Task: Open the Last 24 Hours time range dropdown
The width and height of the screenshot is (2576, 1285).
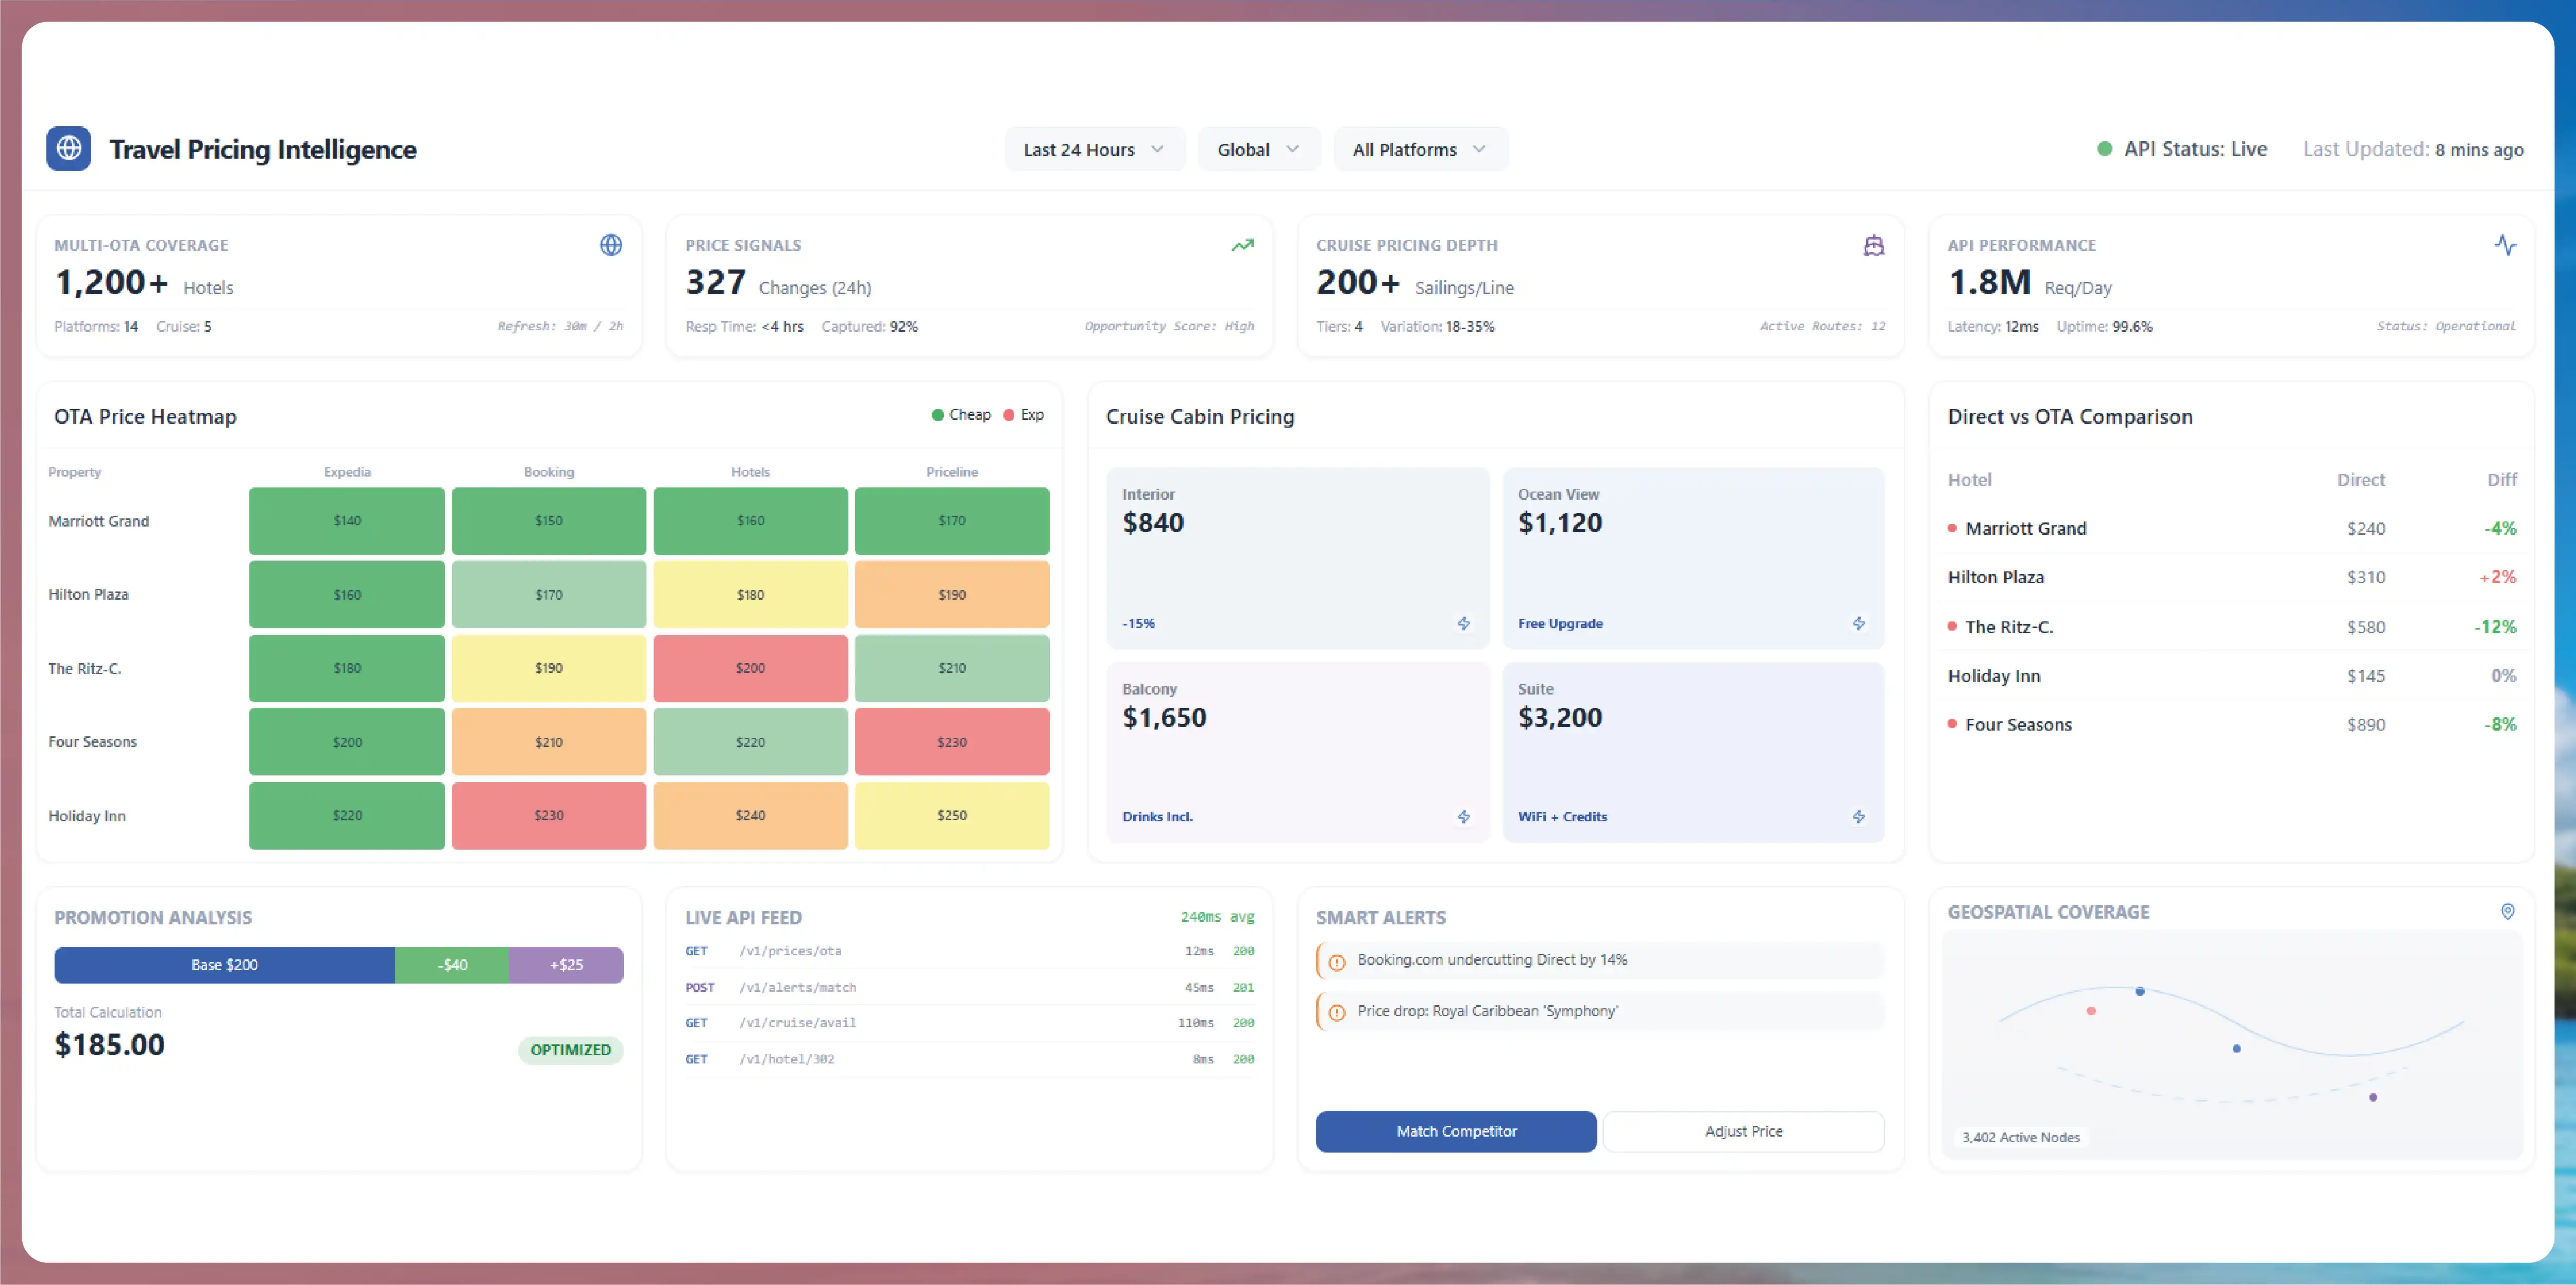Action: click(x=1094, y=149)
